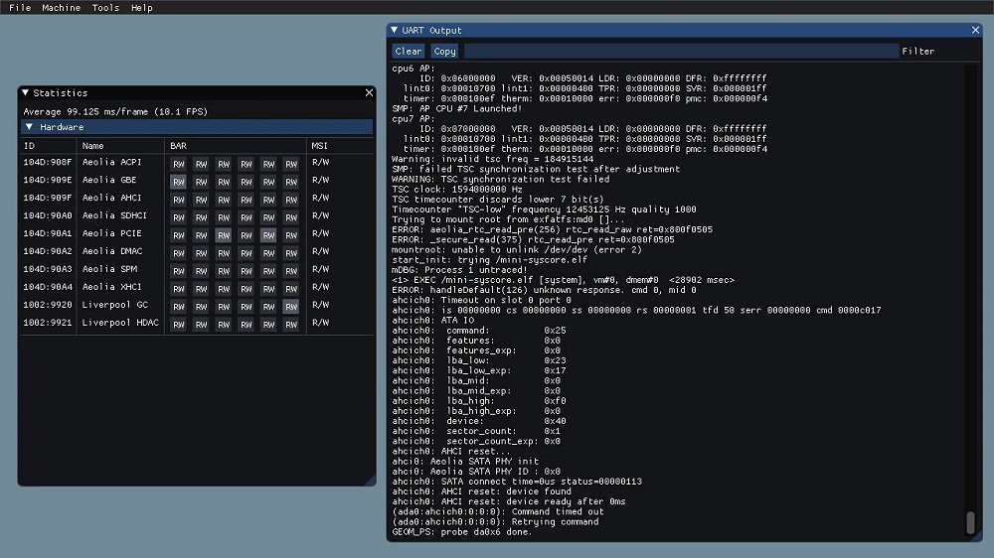
Task: Open the Help menu
Action: [x=142, y=8]
